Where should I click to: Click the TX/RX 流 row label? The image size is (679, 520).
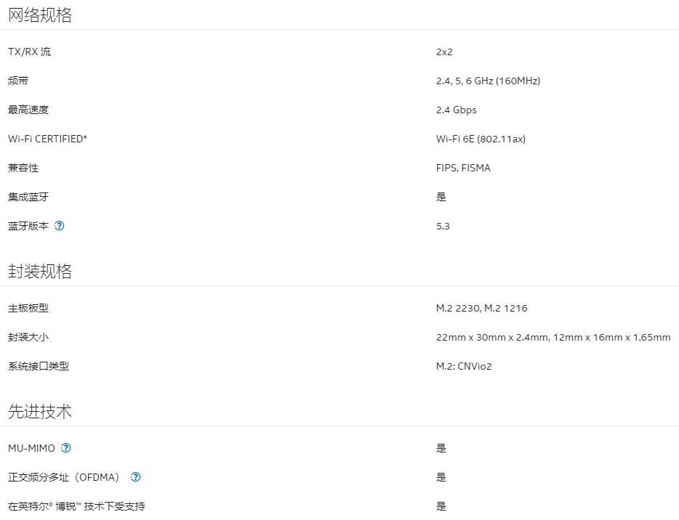(x=30, y=52)
